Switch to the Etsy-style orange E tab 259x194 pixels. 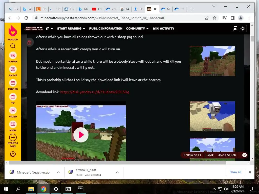[41, 9]
